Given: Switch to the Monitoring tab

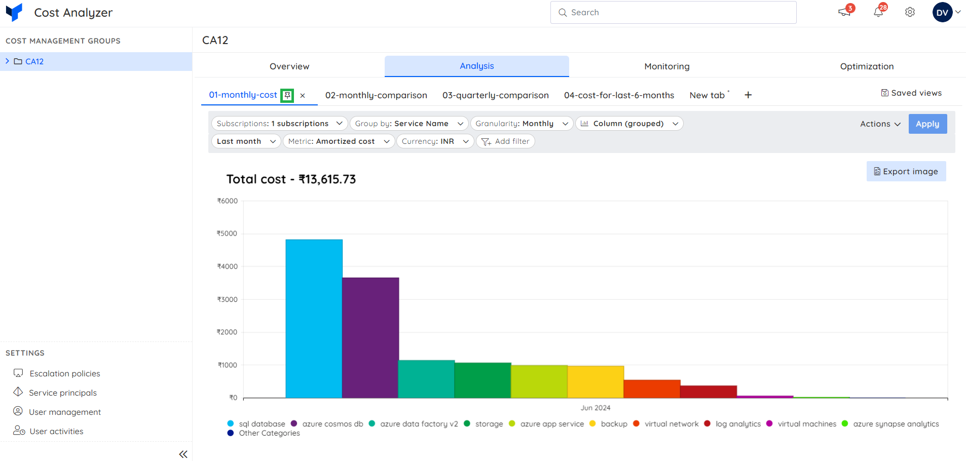Looking at the screenshot, I should click(x=666, y=66).
